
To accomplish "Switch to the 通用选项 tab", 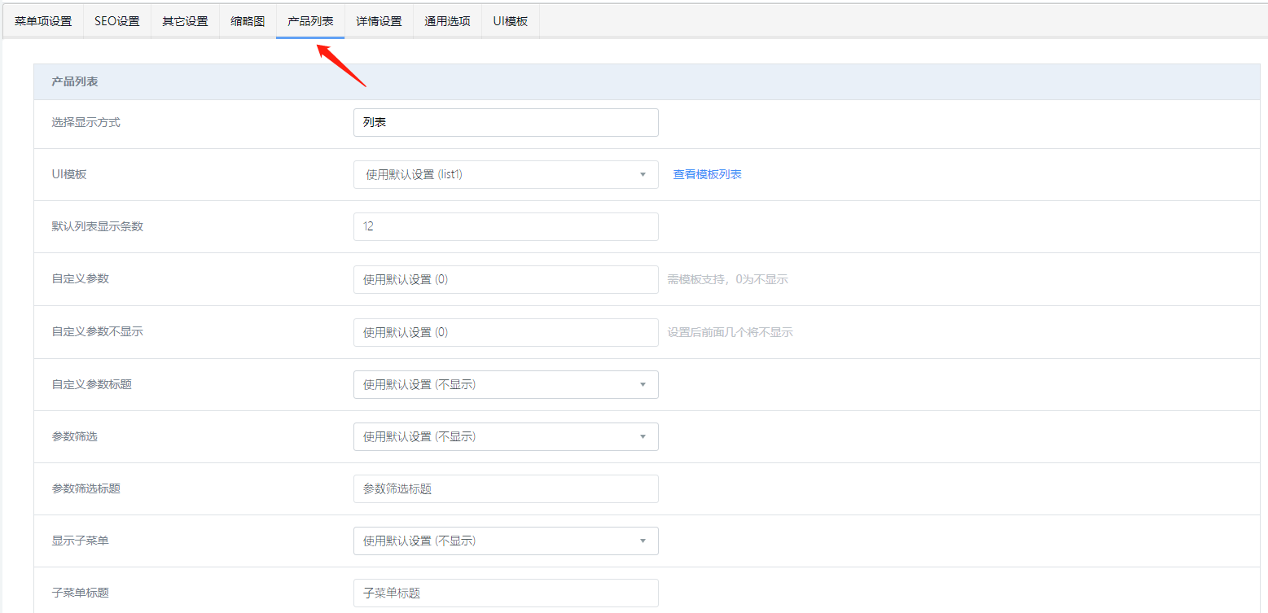I will click(447, 21).
